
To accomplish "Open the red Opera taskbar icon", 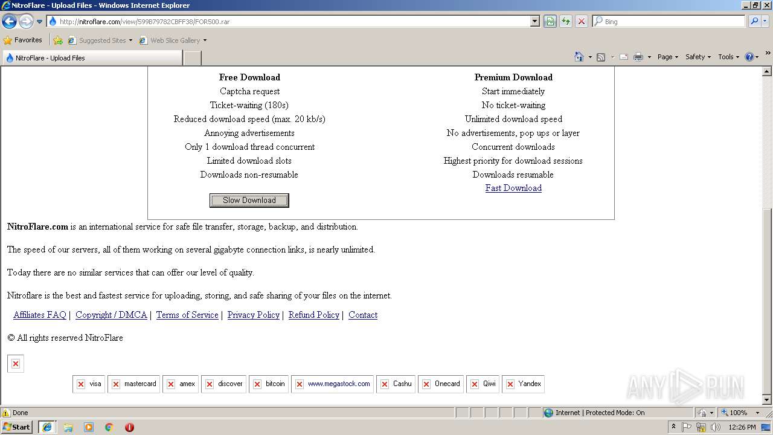I will [129, 427].
